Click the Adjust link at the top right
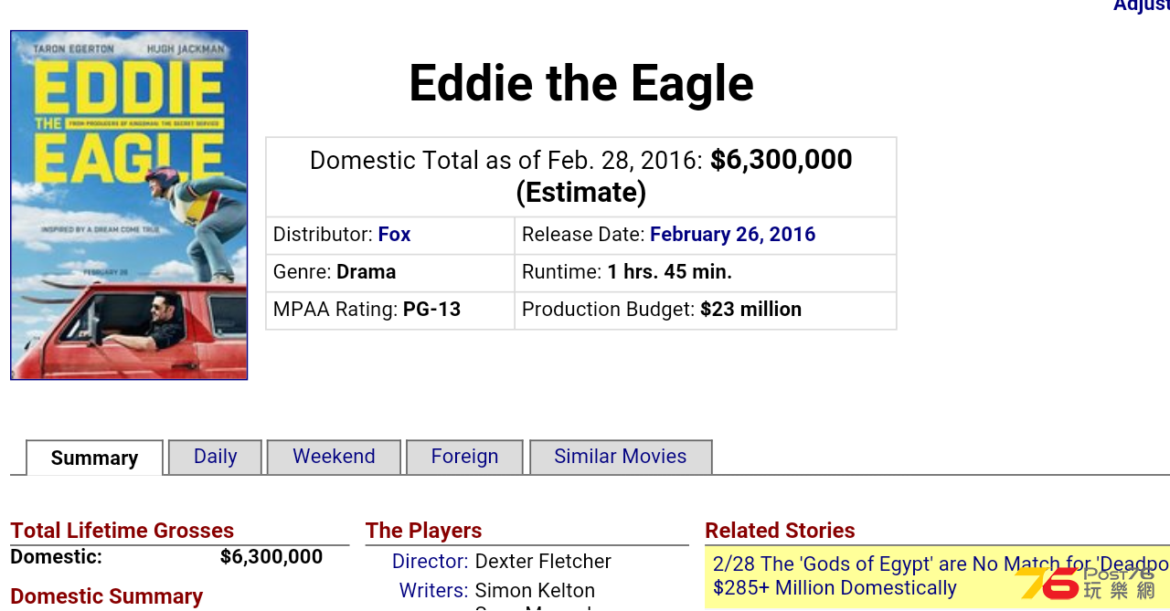1170x611 pixels. 1141,6
